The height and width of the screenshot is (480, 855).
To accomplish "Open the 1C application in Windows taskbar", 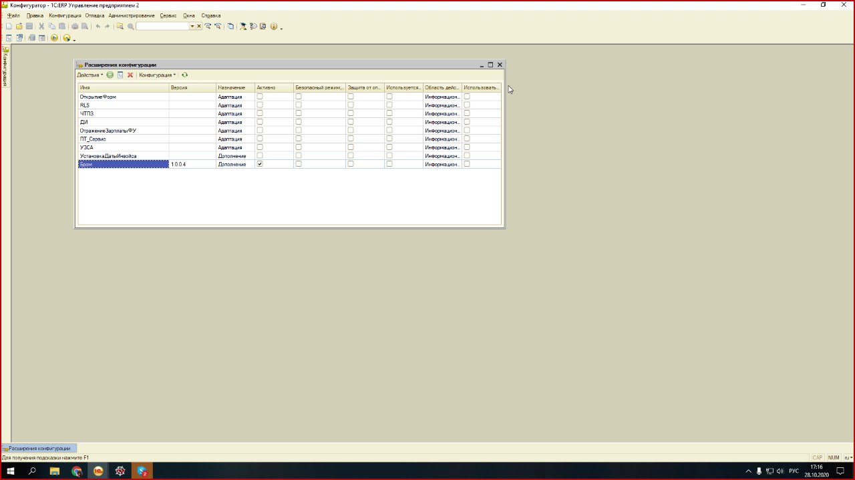I will (x=98, y=471).
